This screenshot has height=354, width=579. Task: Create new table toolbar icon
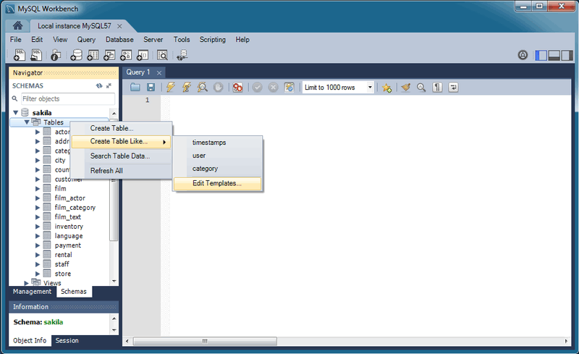pos(93,55)
